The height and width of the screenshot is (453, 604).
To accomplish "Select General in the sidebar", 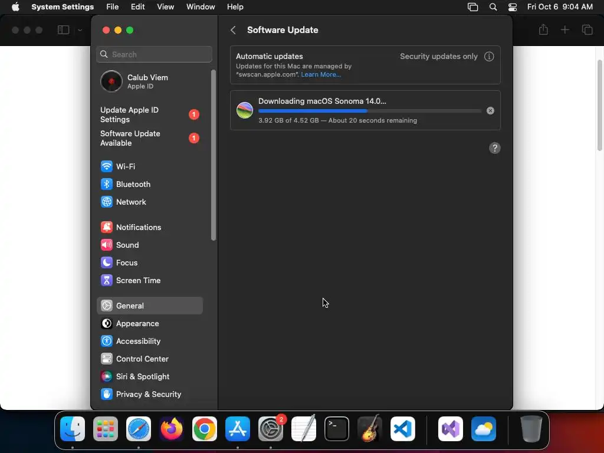I will pos(149,306).
